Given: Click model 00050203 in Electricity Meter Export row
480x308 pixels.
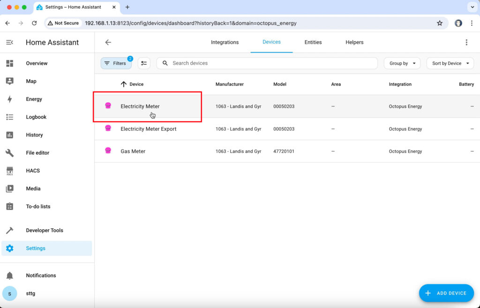Looking at the screenshot, I should coord(284,129).
